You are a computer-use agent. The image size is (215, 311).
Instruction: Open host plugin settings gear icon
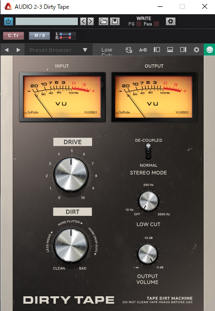170,21
